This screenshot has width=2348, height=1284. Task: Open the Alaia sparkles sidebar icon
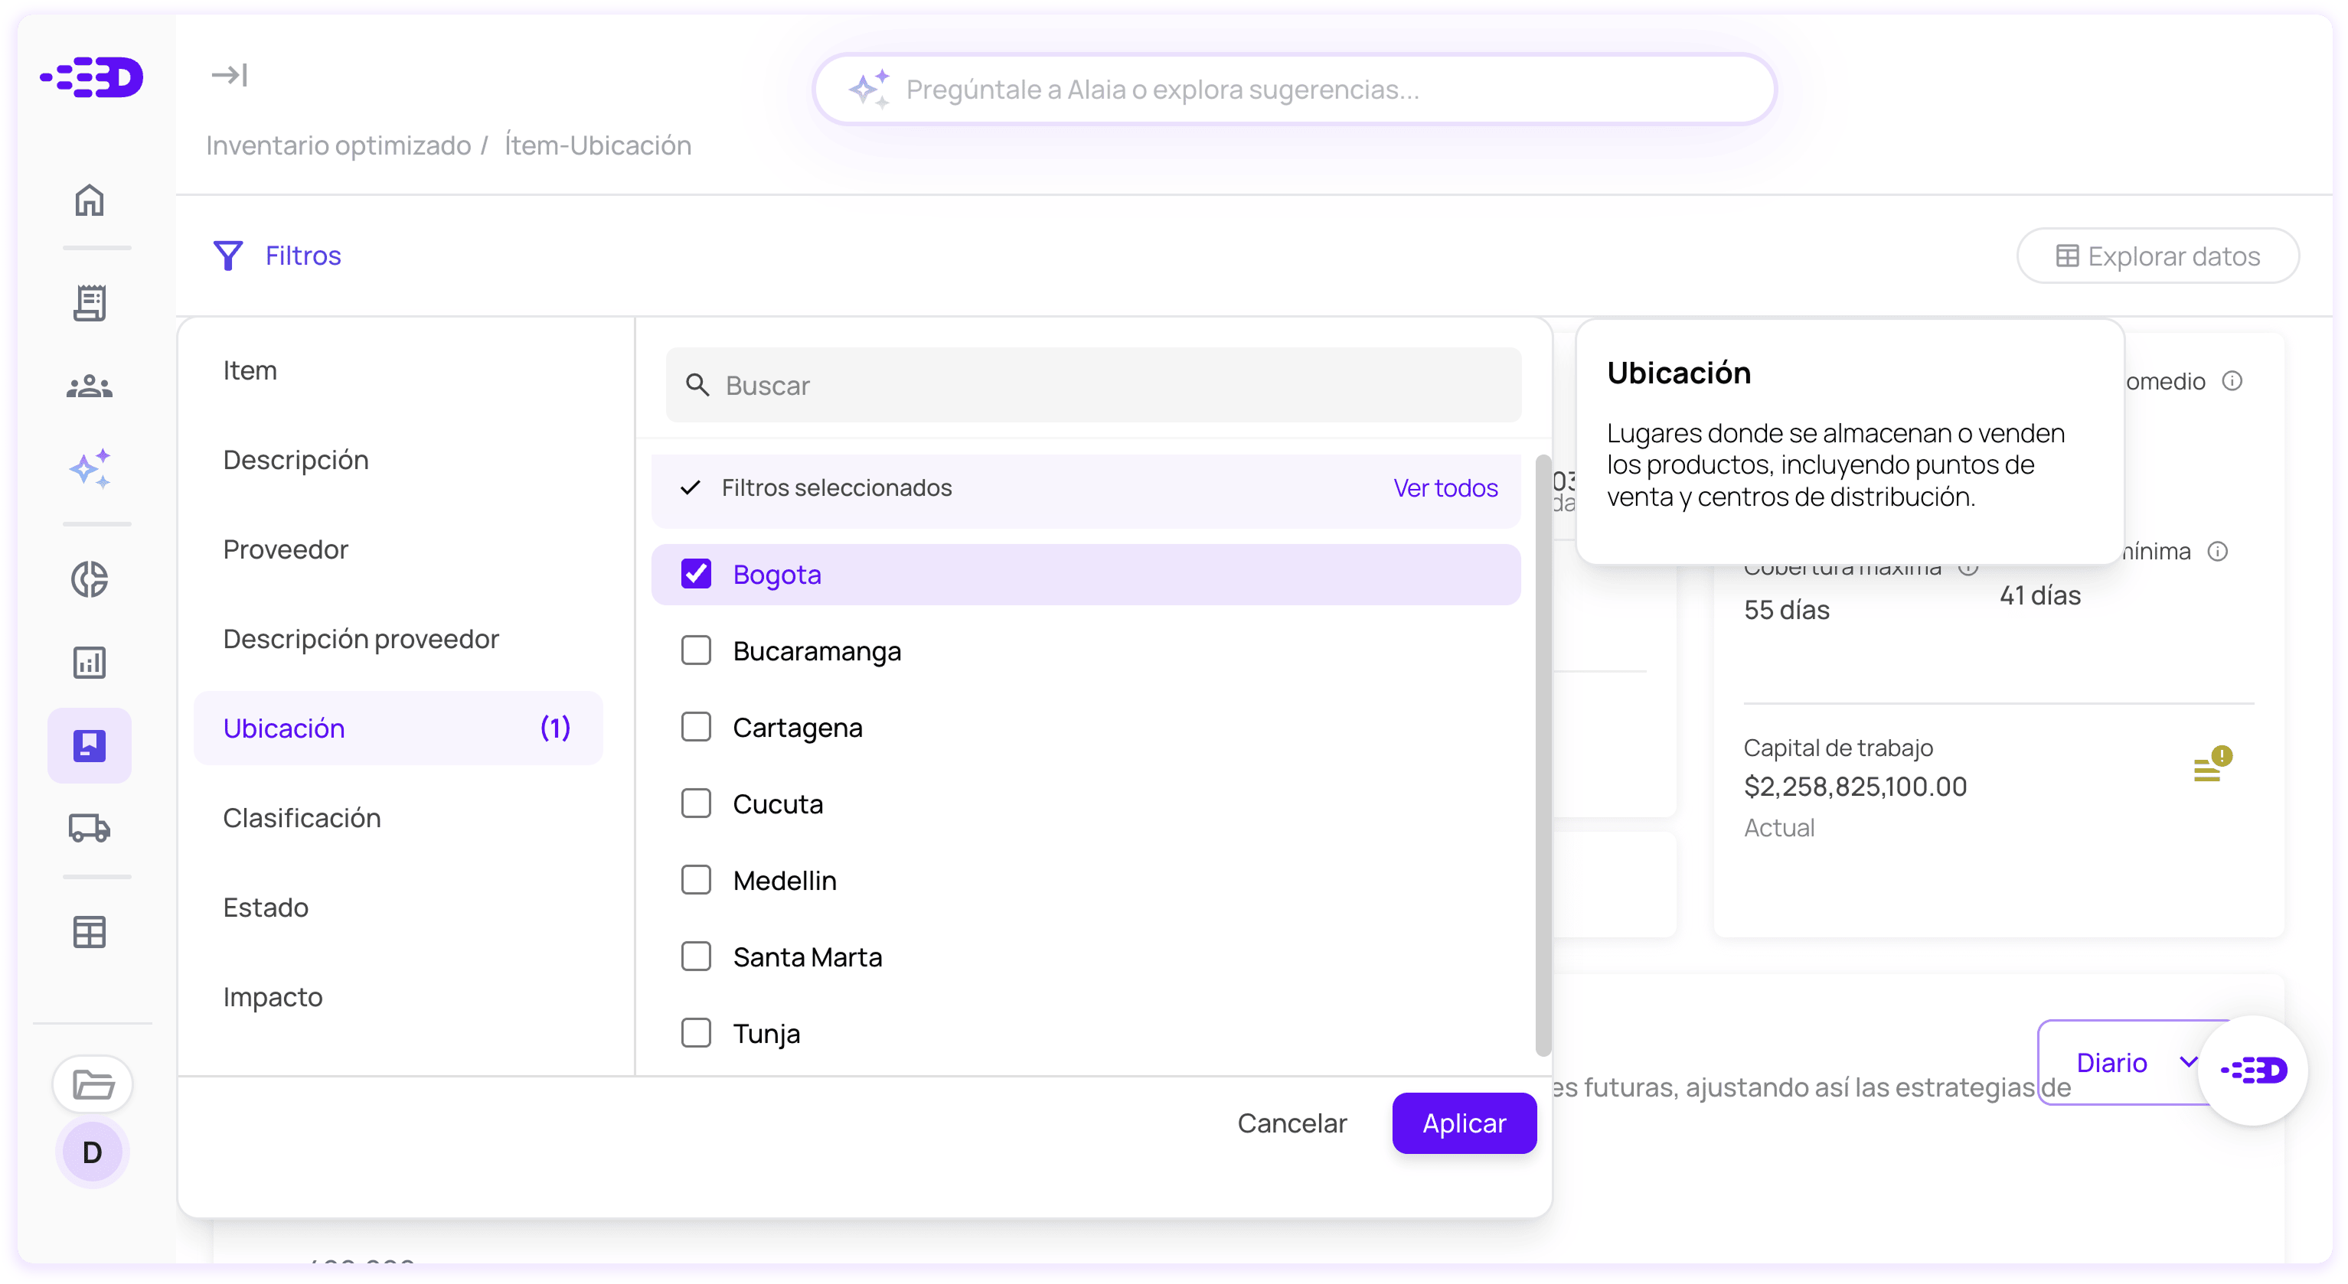90,468
